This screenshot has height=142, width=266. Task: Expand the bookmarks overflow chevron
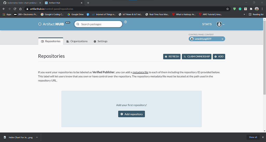pyautogui.click(x=244, y=14)
